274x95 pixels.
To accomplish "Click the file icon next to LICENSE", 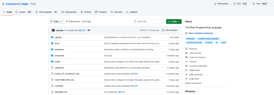I will [52, 86].
